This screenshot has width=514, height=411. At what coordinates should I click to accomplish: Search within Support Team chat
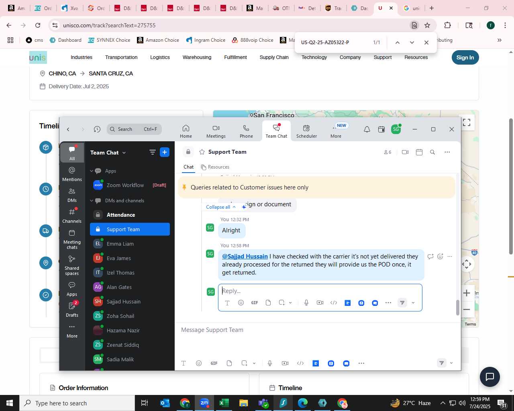(432, 152)
